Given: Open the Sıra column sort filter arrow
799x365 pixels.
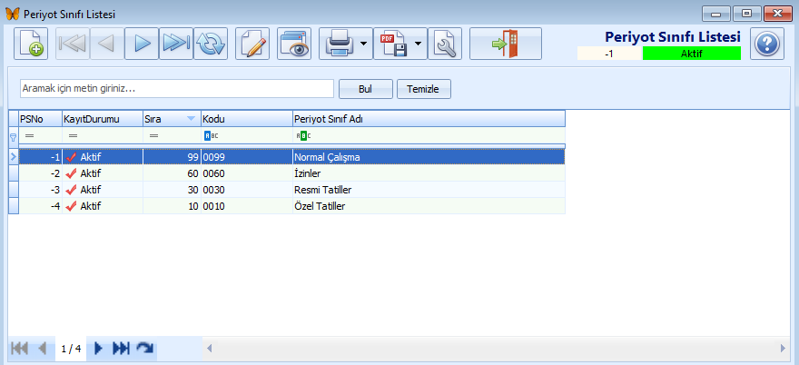Looking at the screenshot, I should point(191,119).
